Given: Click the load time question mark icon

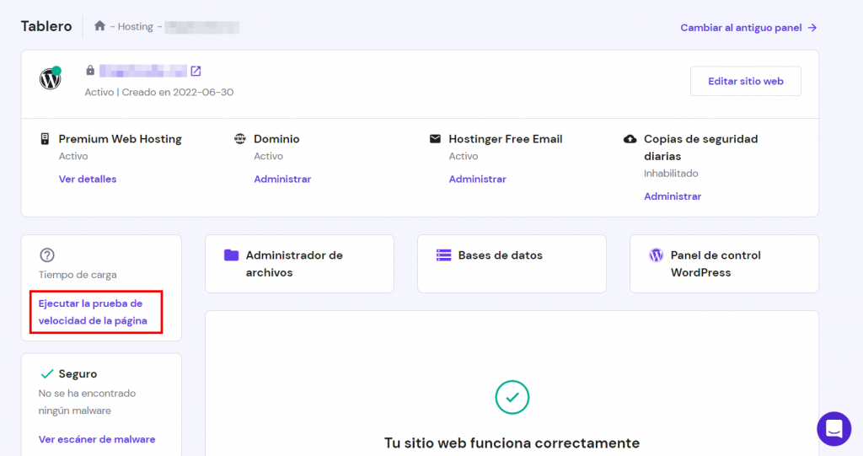Looking at the screenshot, I should (47, 255).
